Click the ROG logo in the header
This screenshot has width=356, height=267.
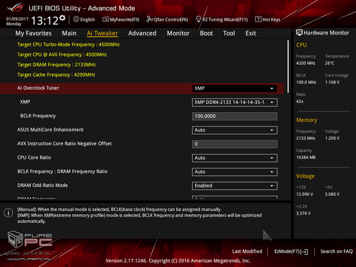click(x=15, y=8)
